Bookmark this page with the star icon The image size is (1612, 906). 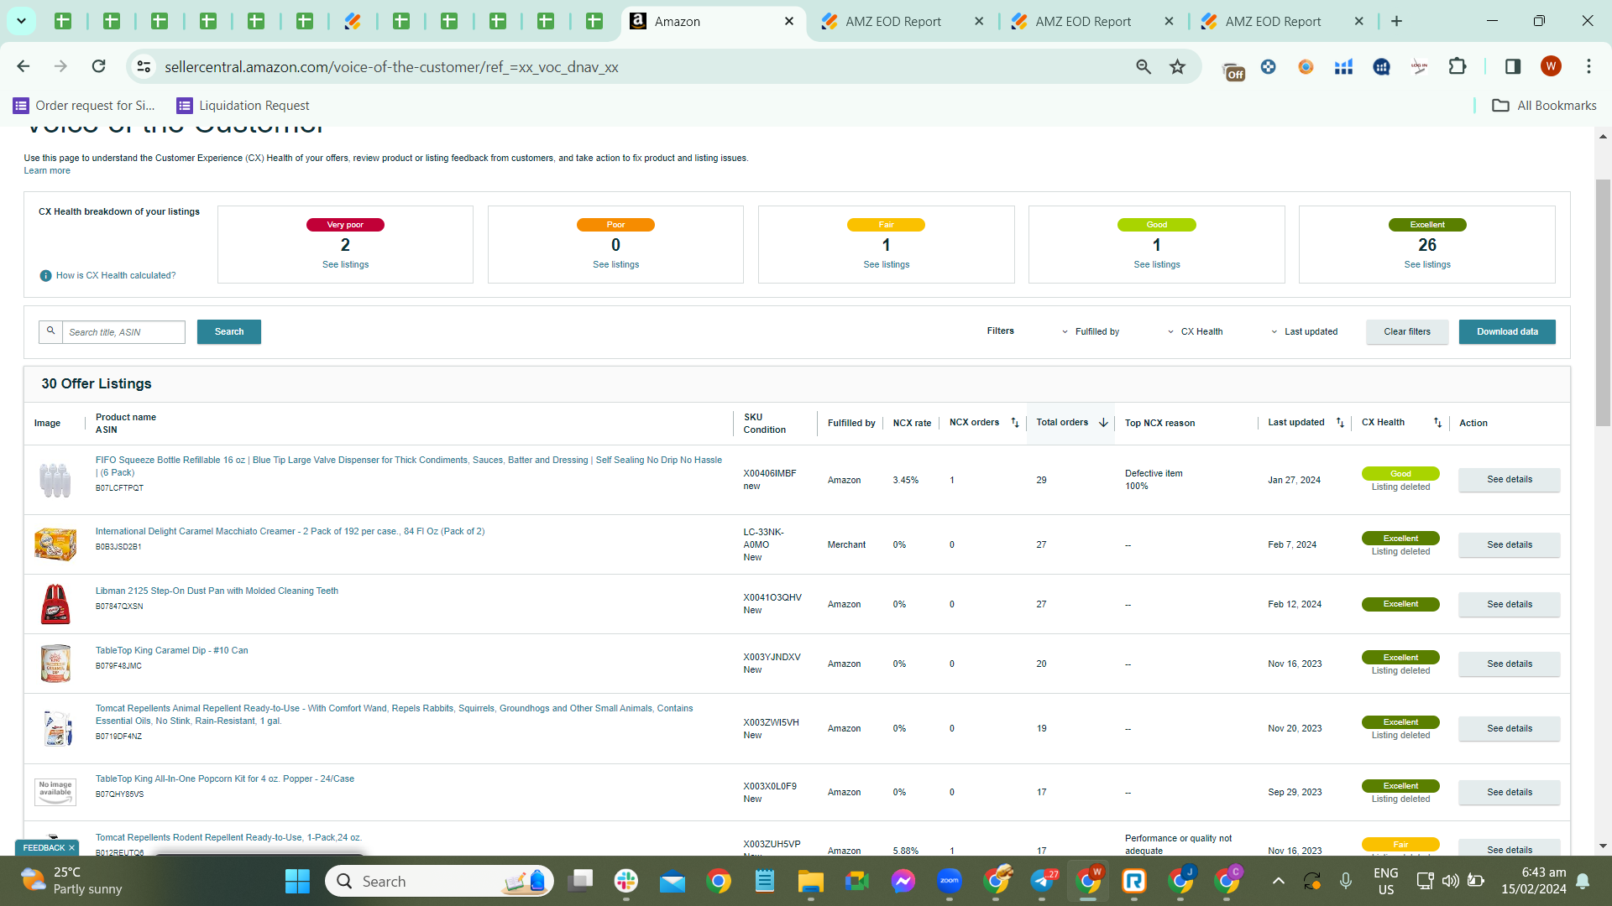click(x=1178, y=66)
